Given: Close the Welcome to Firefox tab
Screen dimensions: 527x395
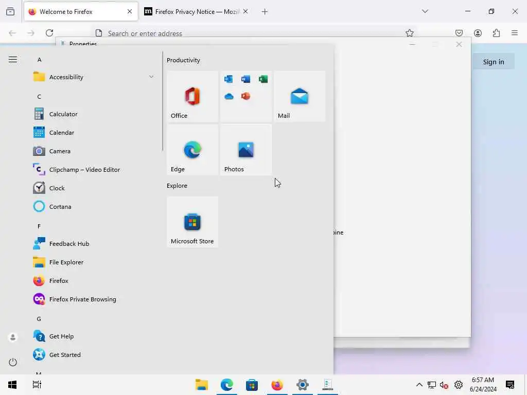Looking at the screenshot, I should [x=130, y=12].
